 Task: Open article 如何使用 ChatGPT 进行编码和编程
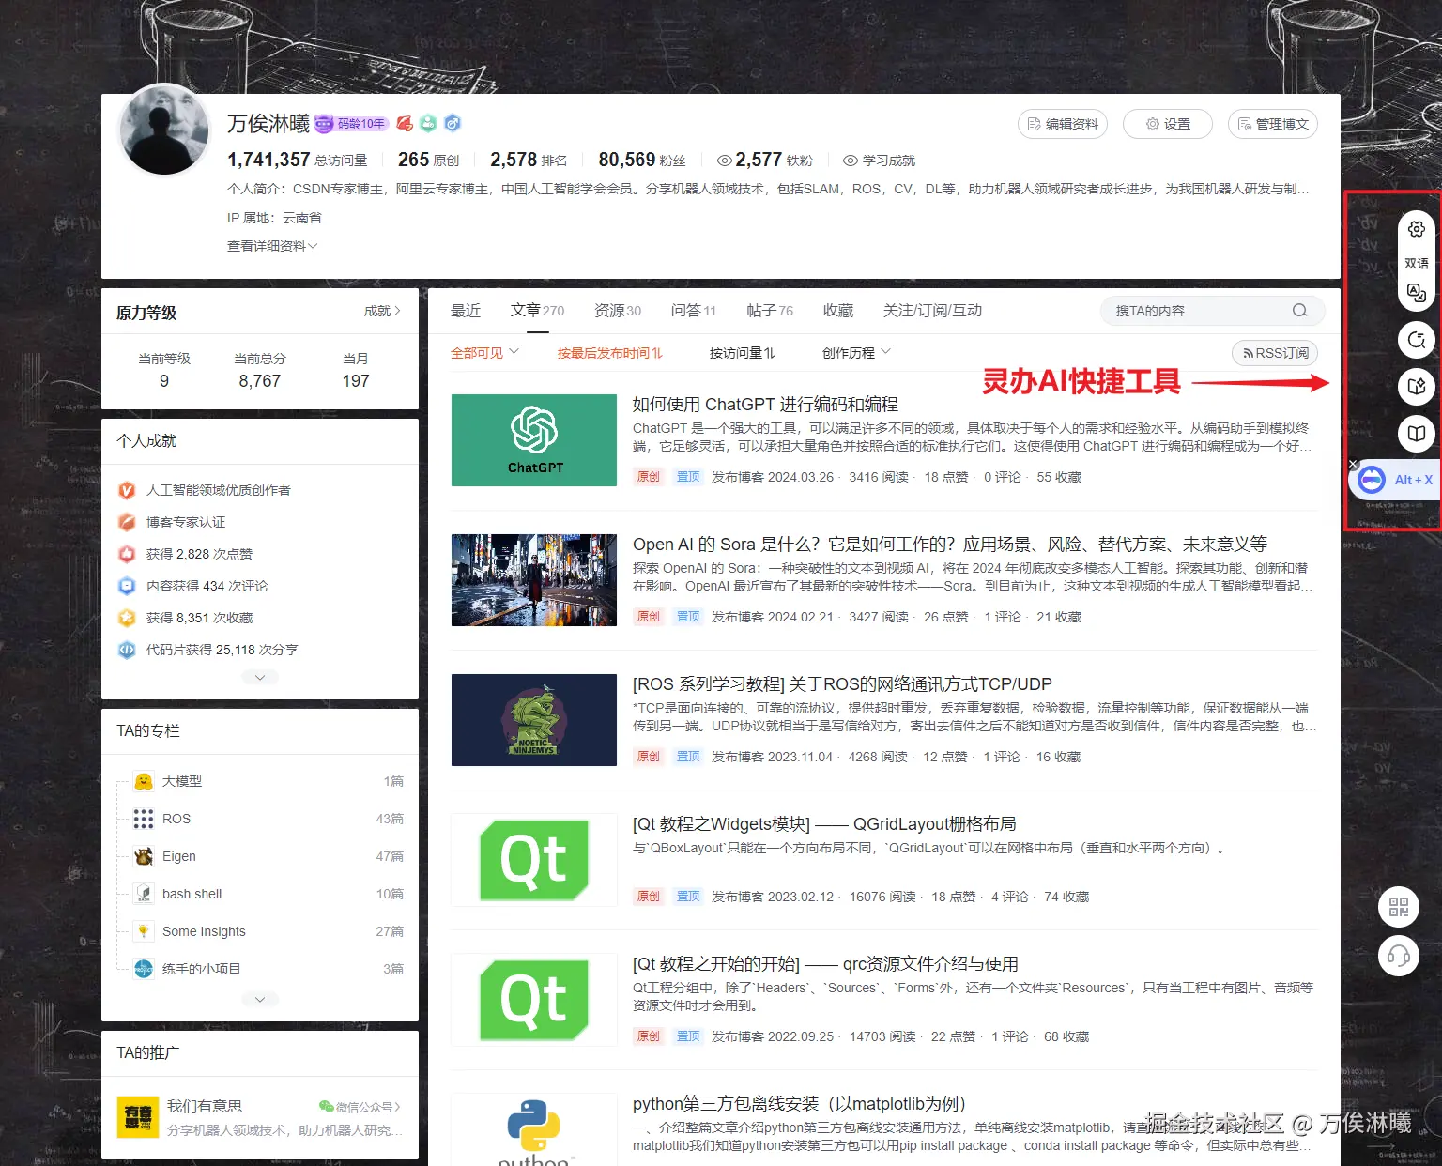coord(765,405)
